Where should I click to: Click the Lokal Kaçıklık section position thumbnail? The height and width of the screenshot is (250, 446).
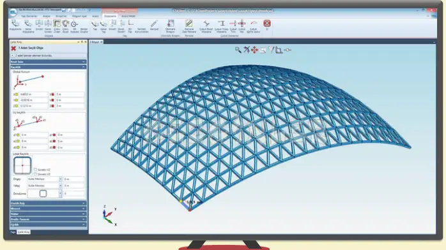(22, 165)
